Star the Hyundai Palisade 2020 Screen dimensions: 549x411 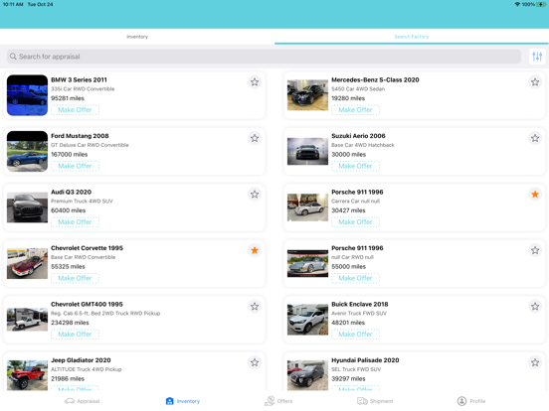pos(535,362)
